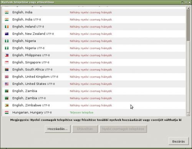Click the flag beside English, Nigeria UTF-8
The height and width of the screenshot is (149, 192).
click(7, 48)
